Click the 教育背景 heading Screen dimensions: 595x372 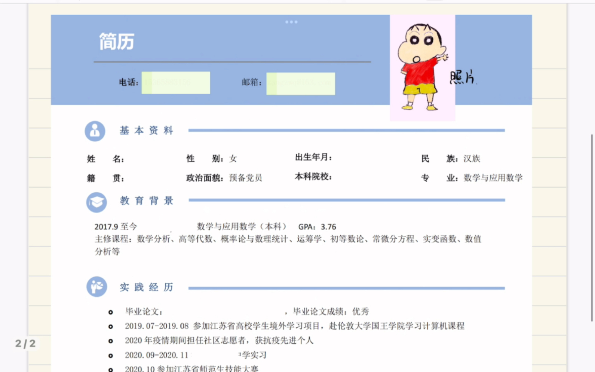147,201
